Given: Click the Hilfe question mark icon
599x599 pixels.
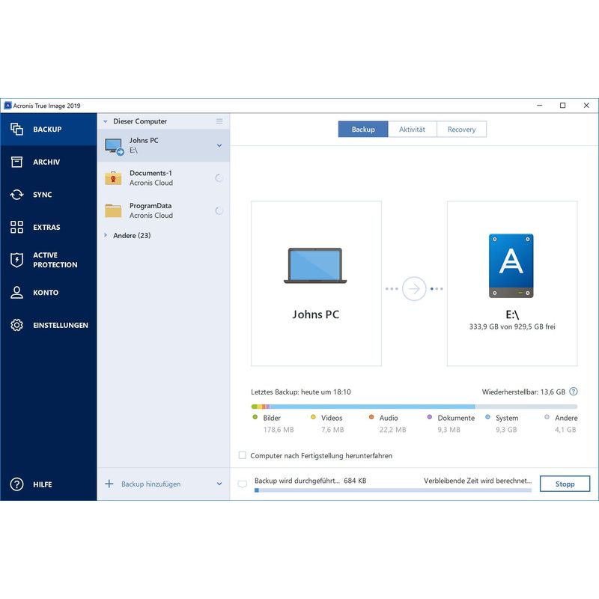Looking at the screenshot, I should 16,484.
